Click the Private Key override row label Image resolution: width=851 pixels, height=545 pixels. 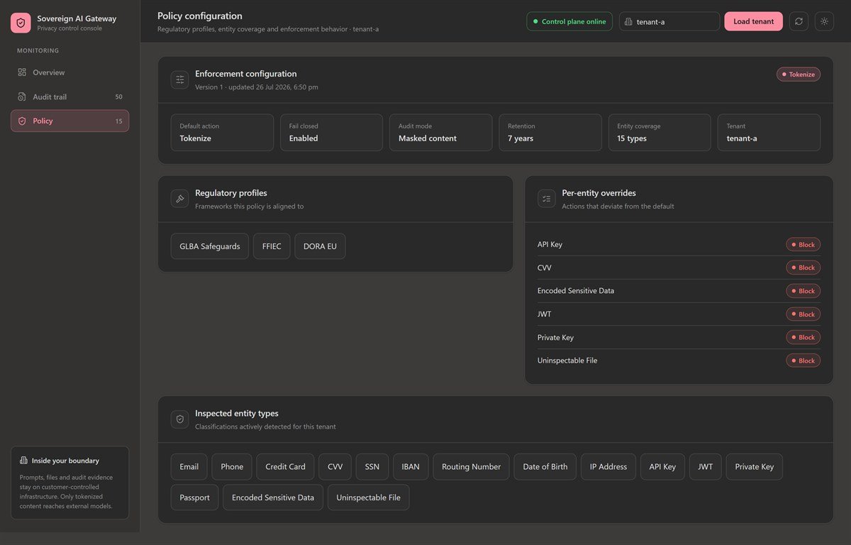tap(555, 337)
